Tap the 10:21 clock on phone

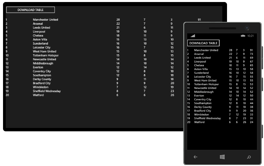(250, 36)
